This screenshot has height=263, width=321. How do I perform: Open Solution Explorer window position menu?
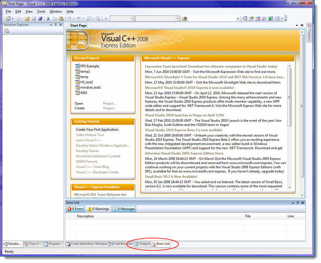click(51, 25)
